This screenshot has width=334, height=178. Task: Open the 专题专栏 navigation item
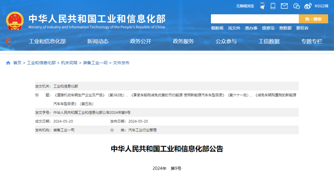point(311,41)
